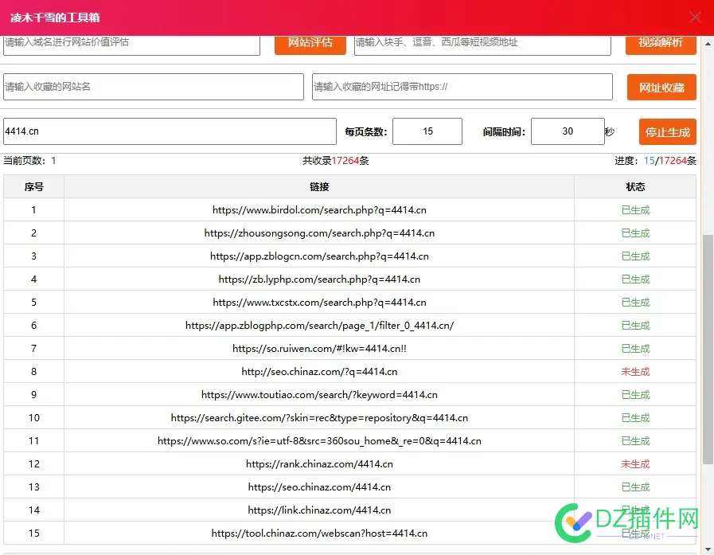The image size is (714, 555).
Task: Click the 未生成 status in row 8
Action: click(634, 372)
